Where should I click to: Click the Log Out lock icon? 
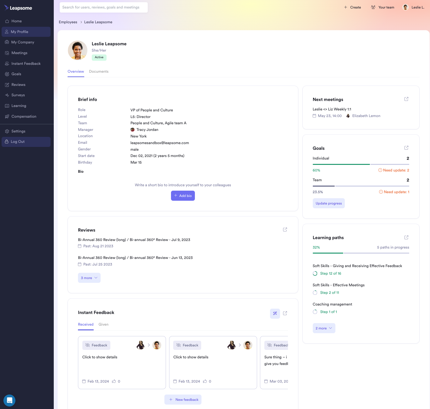pos(7,142)
